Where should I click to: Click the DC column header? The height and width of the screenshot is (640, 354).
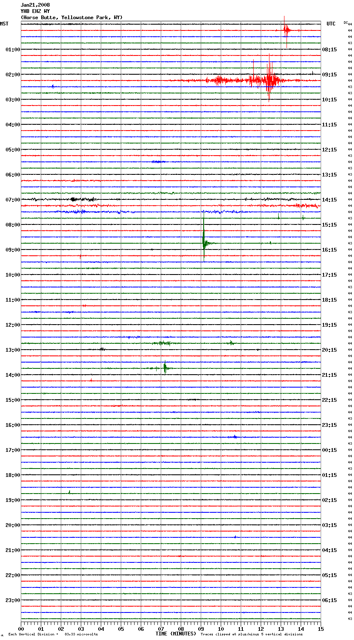pyautogui.click(x=346, y=23)
